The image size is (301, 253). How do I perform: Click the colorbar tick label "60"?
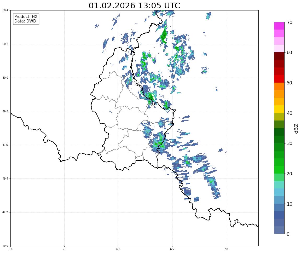coord(290,53)
